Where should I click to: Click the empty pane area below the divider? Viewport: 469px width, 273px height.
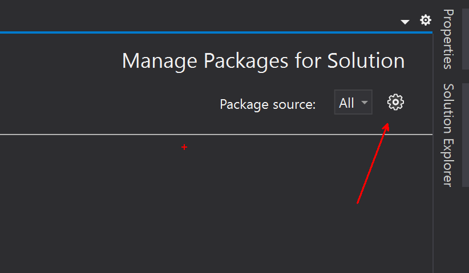pyautogui.click(x=216, y=204)
